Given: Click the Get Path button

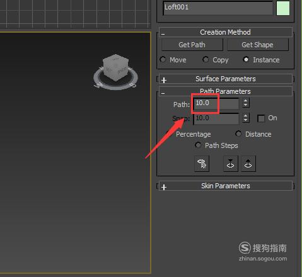Looking at the screenshot, I should coord(192,45).
